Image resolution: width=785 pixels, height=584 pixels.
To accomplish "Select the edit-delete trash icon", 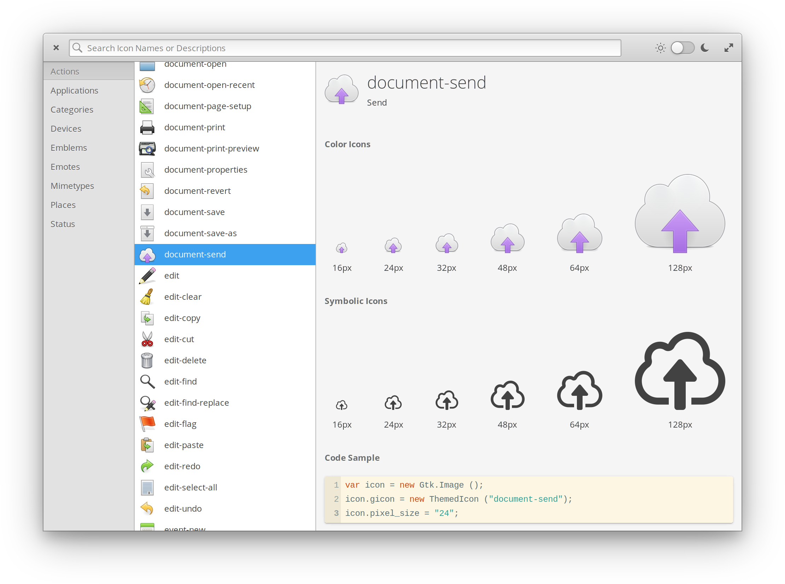I will (147, 360).
